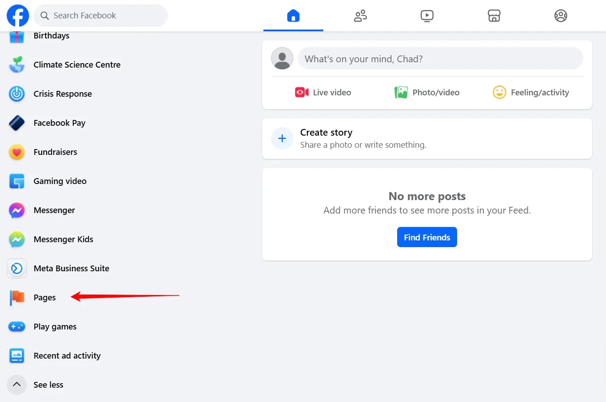Open the composer by clicking What's on your mind
606x402 pixels.
coord(440,58)
